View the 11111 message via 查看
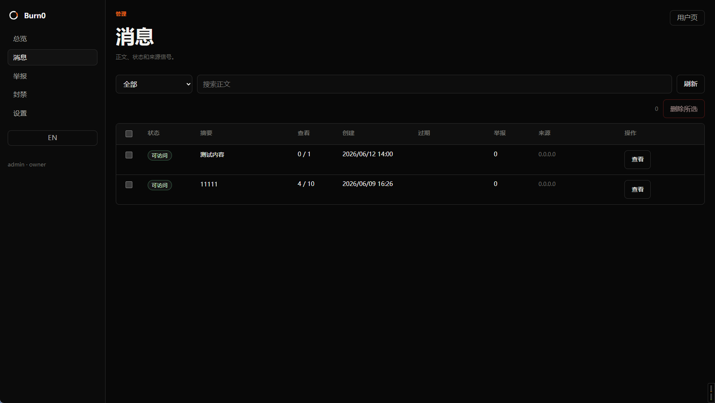 pos(637,189)
